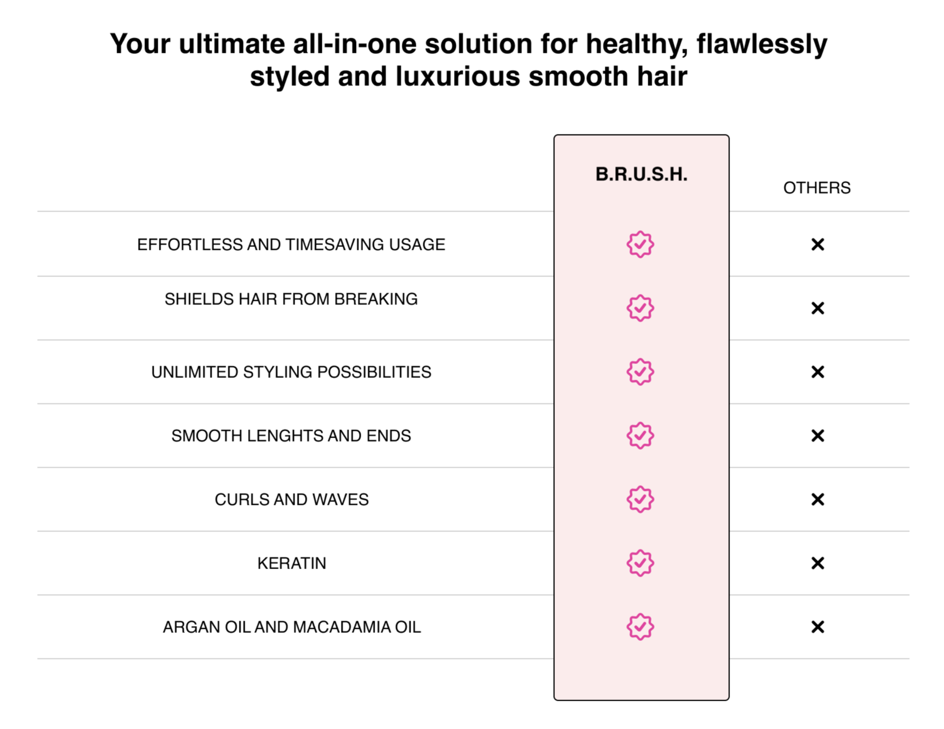Select the Unlimited Styling Possibilities label
Screen dimensions: 944x729
291,372
